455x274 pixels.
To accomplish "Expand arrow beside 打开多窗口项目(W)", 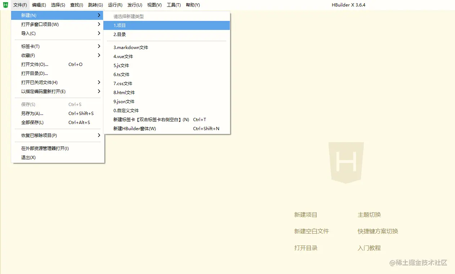I will point(99,25).
